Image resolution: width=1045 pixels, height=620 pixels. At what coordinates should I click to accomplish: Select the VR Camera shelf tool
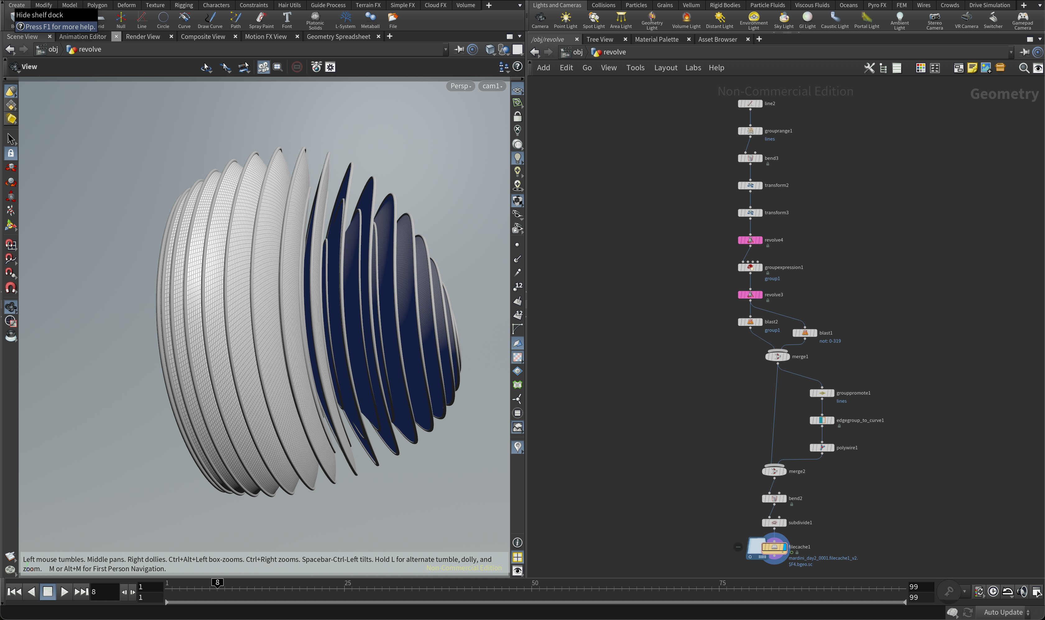point(966,20)
